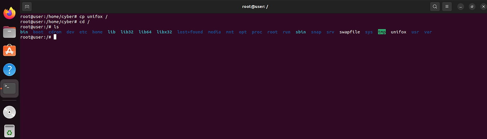Click the terminal cursor at the prompt
The height and width of the screenshot is (139, 487).
tap(55, 37)
